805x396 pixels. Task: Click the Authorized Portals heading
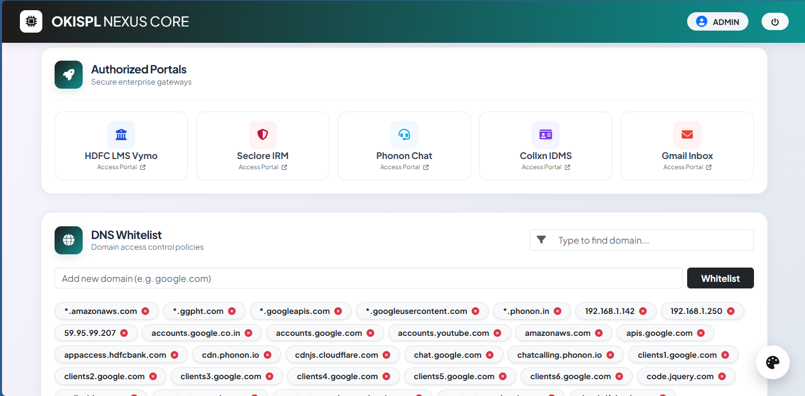pyautogui.click(x=139, y=69)
